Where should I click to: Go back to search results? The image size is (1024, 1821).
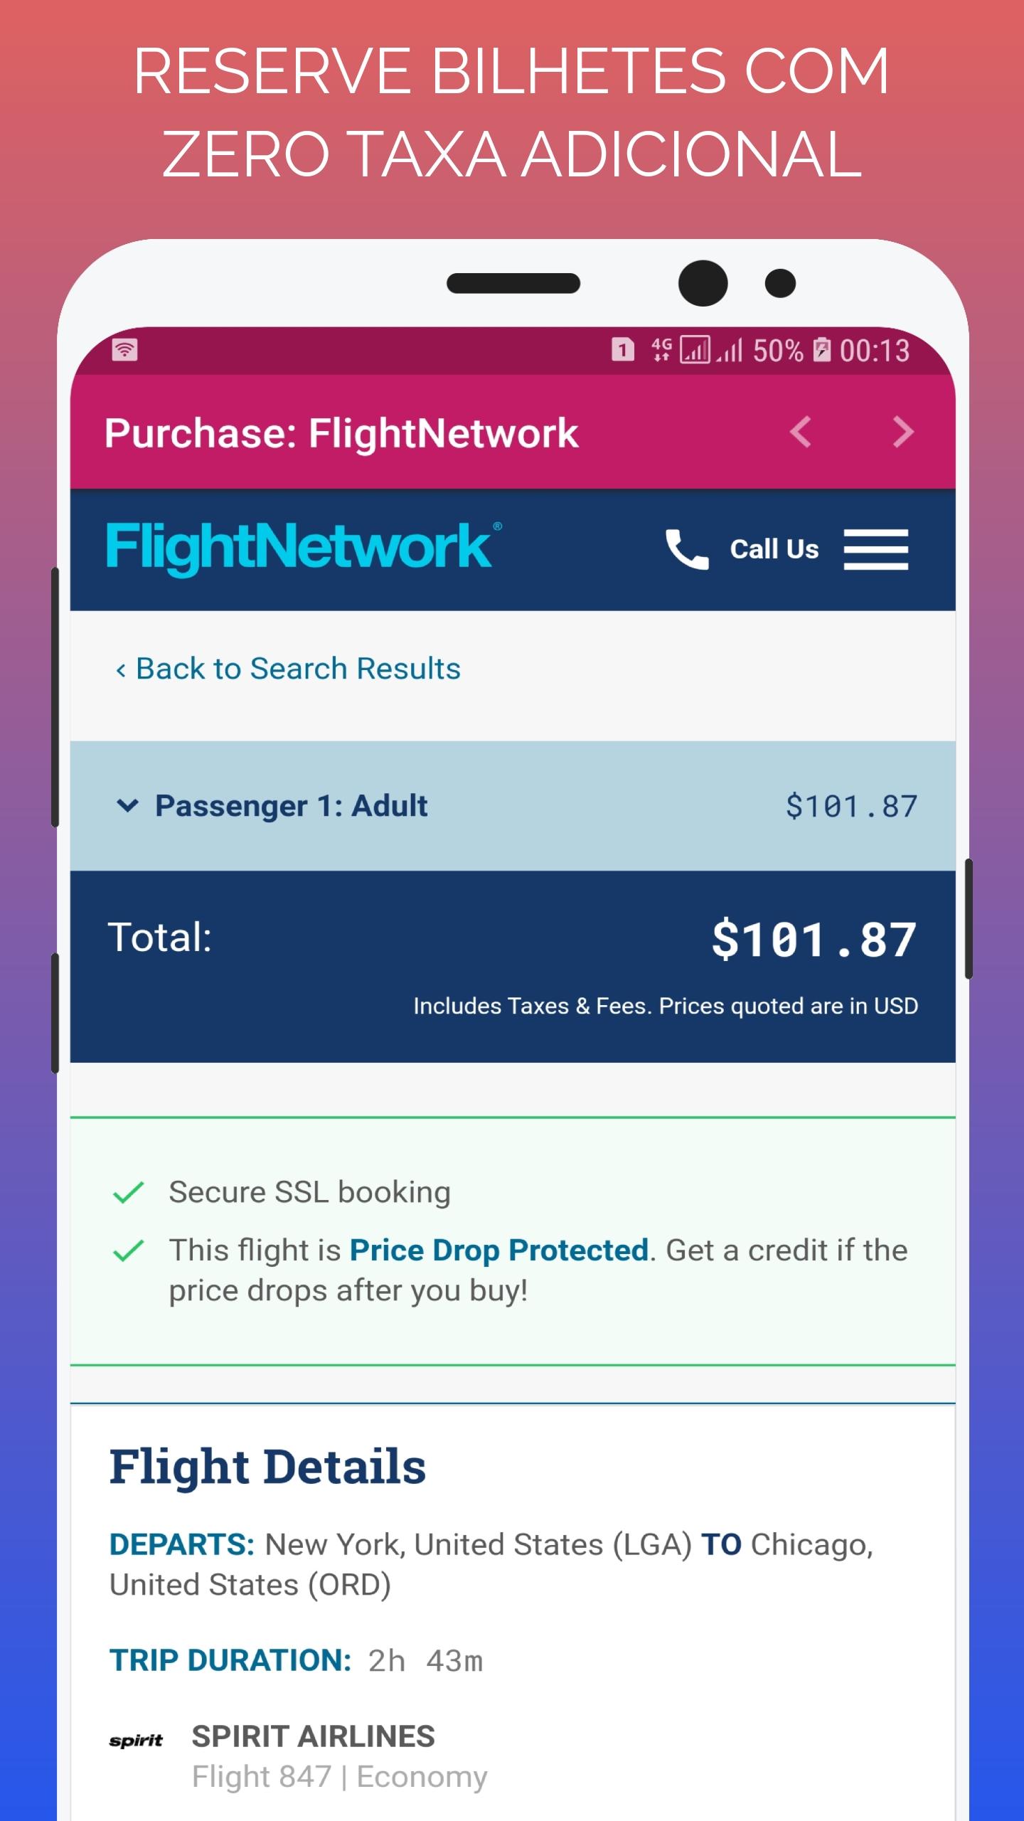tap(288, 669)
